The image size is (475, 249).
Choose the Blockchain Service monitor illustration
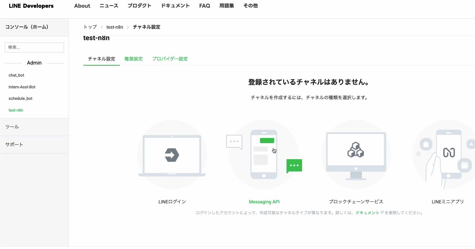pos(356,155)
